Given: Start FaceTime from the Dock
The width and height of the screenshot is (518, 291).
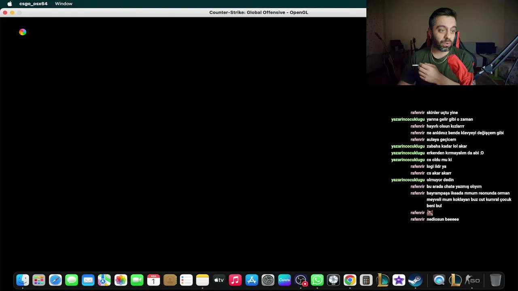Looking at the screenshot, I should coord(137,280).
